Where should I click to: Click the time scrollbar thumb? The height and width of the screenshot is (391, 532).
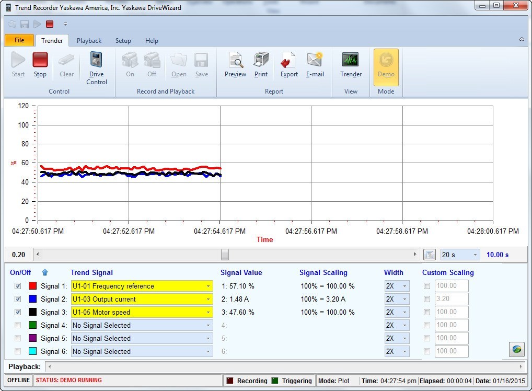tap(225, 255)
